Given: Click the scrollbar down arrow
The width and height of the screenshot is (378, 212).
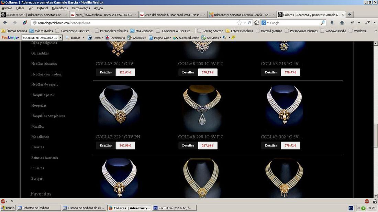Looking at the screenshot, I should pos(375,196).
